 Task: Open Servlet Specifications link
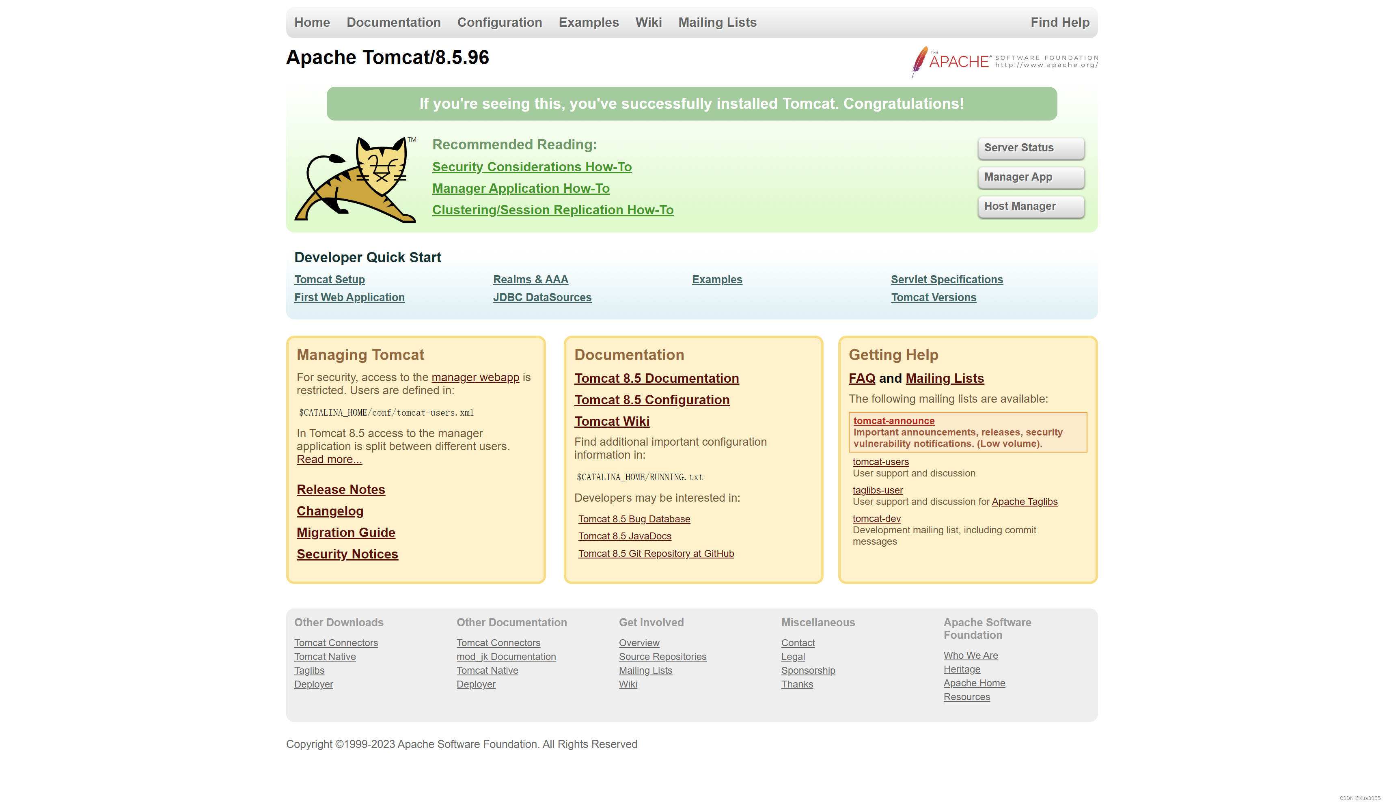946,280
